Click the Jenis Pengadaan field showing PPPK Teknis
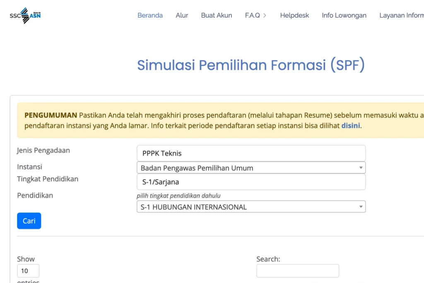 (x=251, y=153)
